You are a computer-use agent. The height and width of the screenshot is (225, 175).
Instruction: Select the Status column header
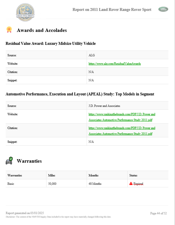point(133,175)
